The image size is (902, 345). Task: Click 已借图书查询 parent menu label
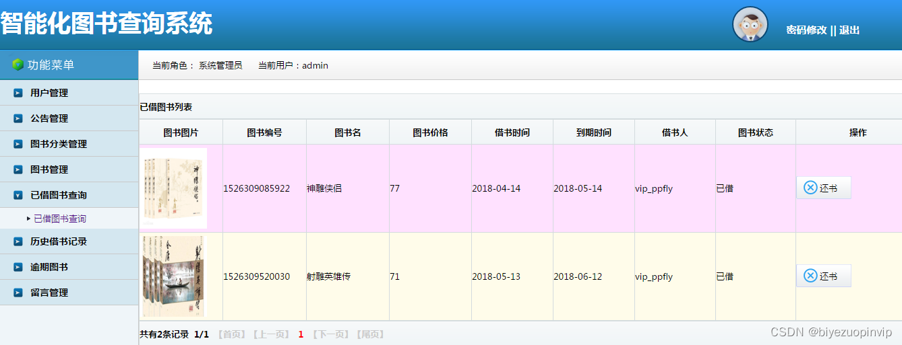pos(59,195)
